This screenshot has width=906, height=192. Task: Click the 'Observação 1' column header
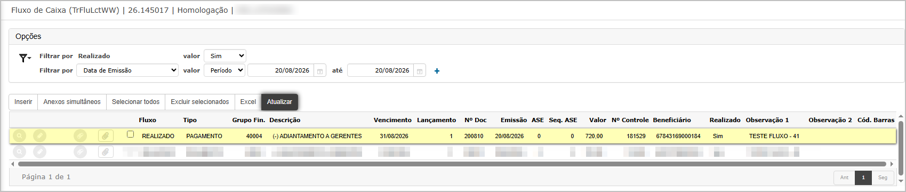tap(767, 120)
